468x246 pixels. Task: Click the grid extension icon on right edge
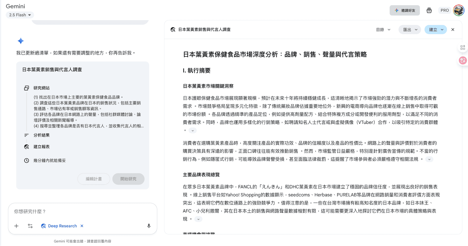point(463,48)
